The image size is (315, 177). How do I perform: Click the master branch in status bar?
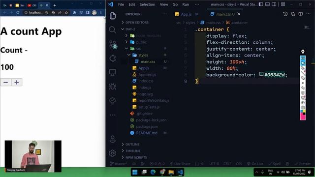click(x=118, y=164)
